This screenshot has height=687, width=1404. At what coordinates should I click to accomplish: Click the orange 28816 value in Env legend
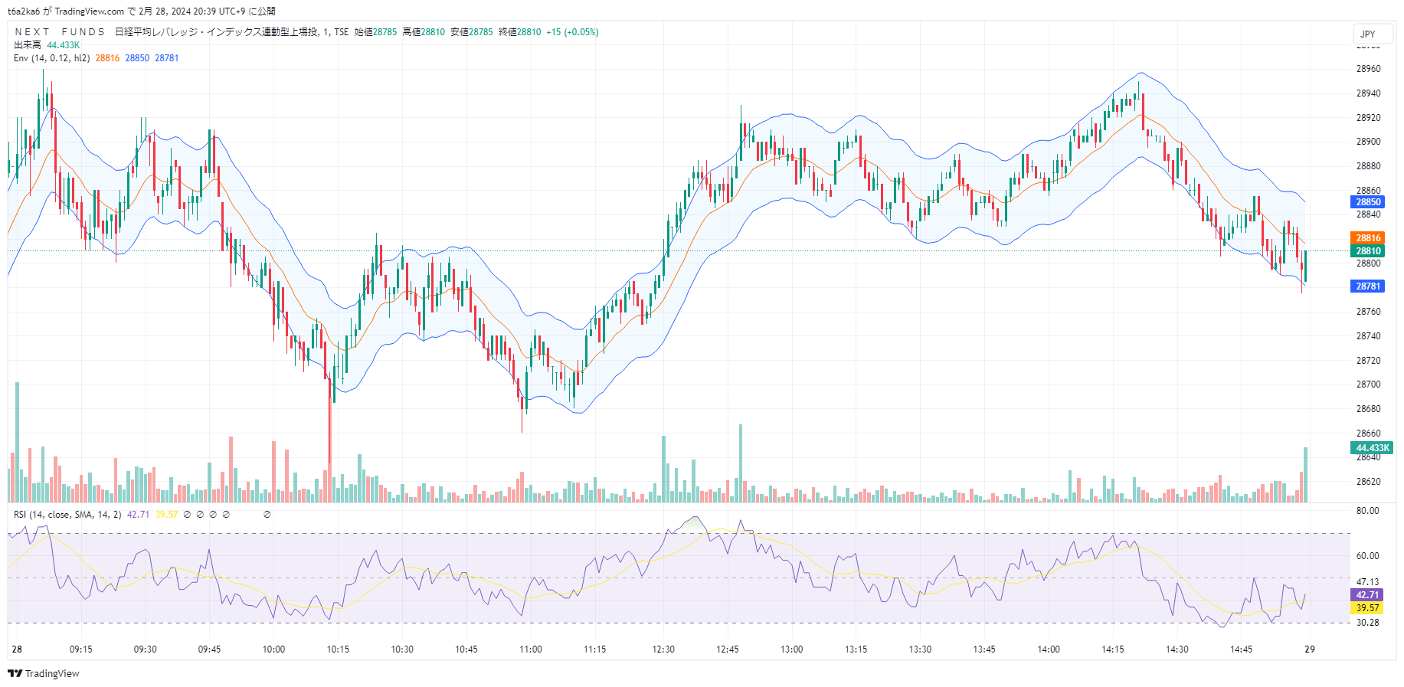[107, 58]
